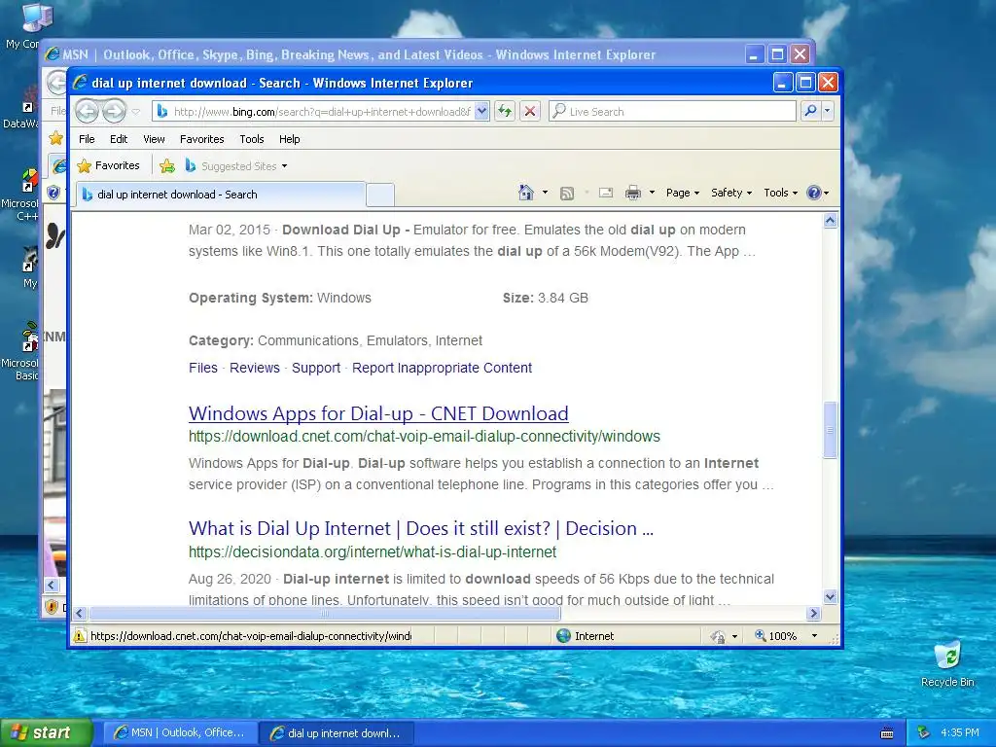Open the Favorites center star button
Viewport: 996px width, 747px height.
[108, 165]
